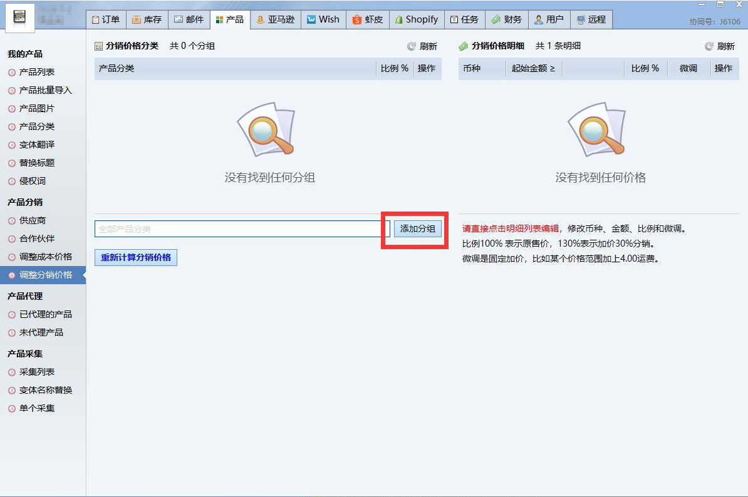Open the 订单 orders tab
The height and width of the screenshot is (497, 748).
pos(105,19)
